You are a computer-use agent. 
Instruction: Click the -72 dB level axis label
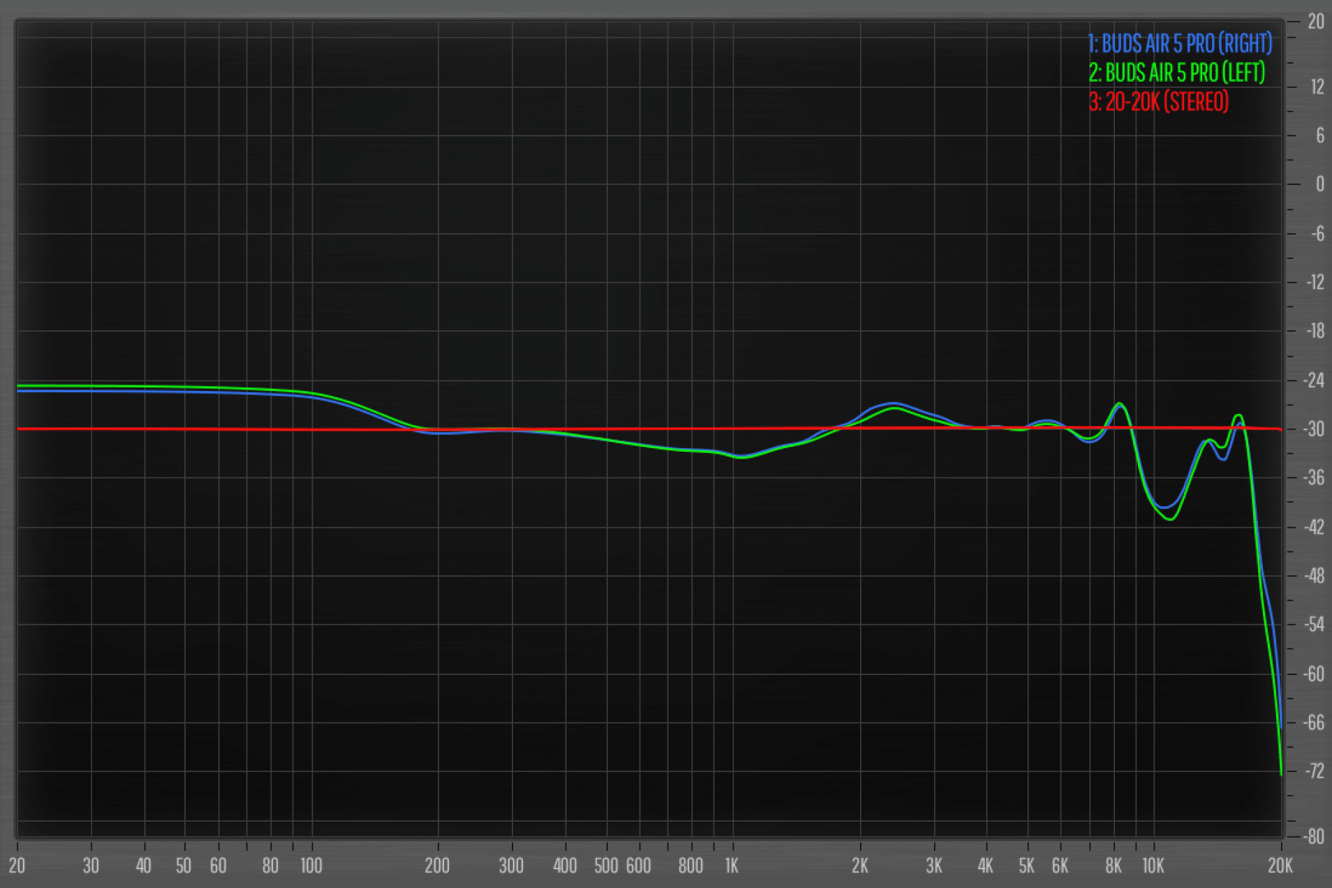pyautogui.click(x=1315, y=771)
